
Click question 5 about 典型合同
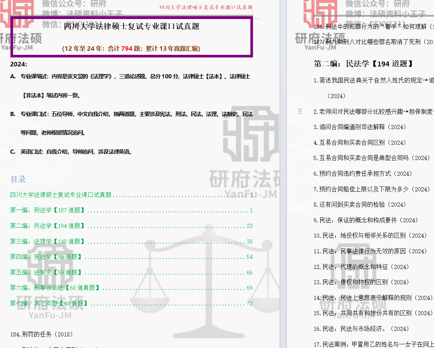coord(372,158)
